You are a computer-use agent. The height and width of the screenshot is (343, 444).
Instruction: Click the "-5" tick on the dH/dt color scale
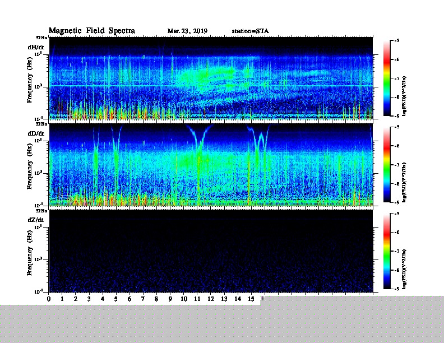(397, 41)
